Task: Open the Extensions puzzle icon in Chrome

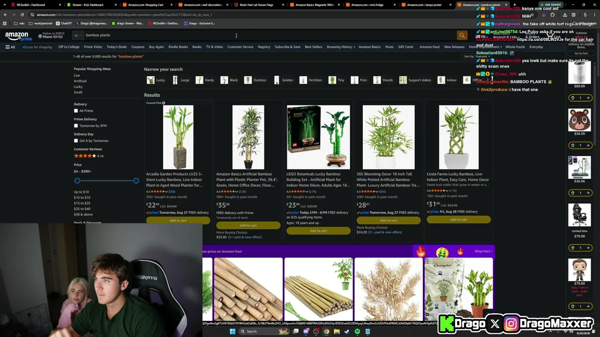Action: click(552, 15)
